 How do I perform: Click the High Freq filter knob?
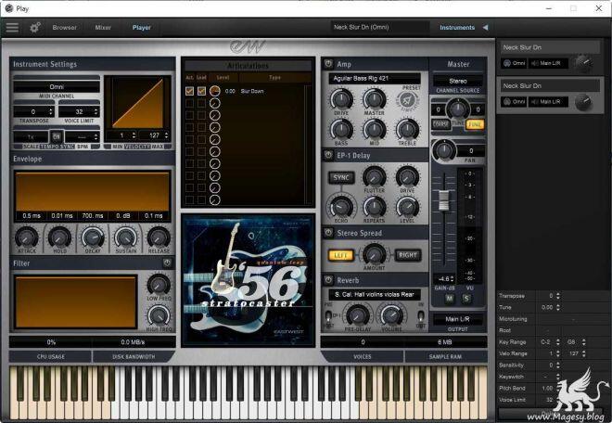(159, 314)
